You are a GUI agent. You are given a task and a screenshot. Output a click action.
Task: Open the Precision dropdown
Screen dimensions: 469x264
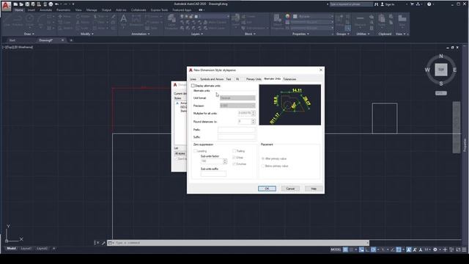[x=237, y=106]
